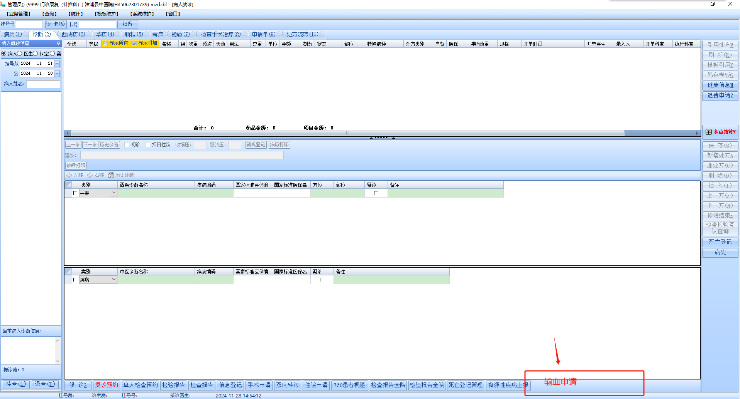Click the 扫码 button
Screen dimensions: 740x399
127,24
